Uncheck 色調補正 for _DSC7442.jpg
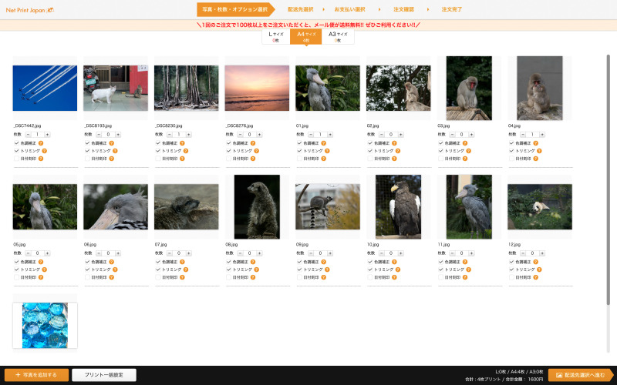 16,143
